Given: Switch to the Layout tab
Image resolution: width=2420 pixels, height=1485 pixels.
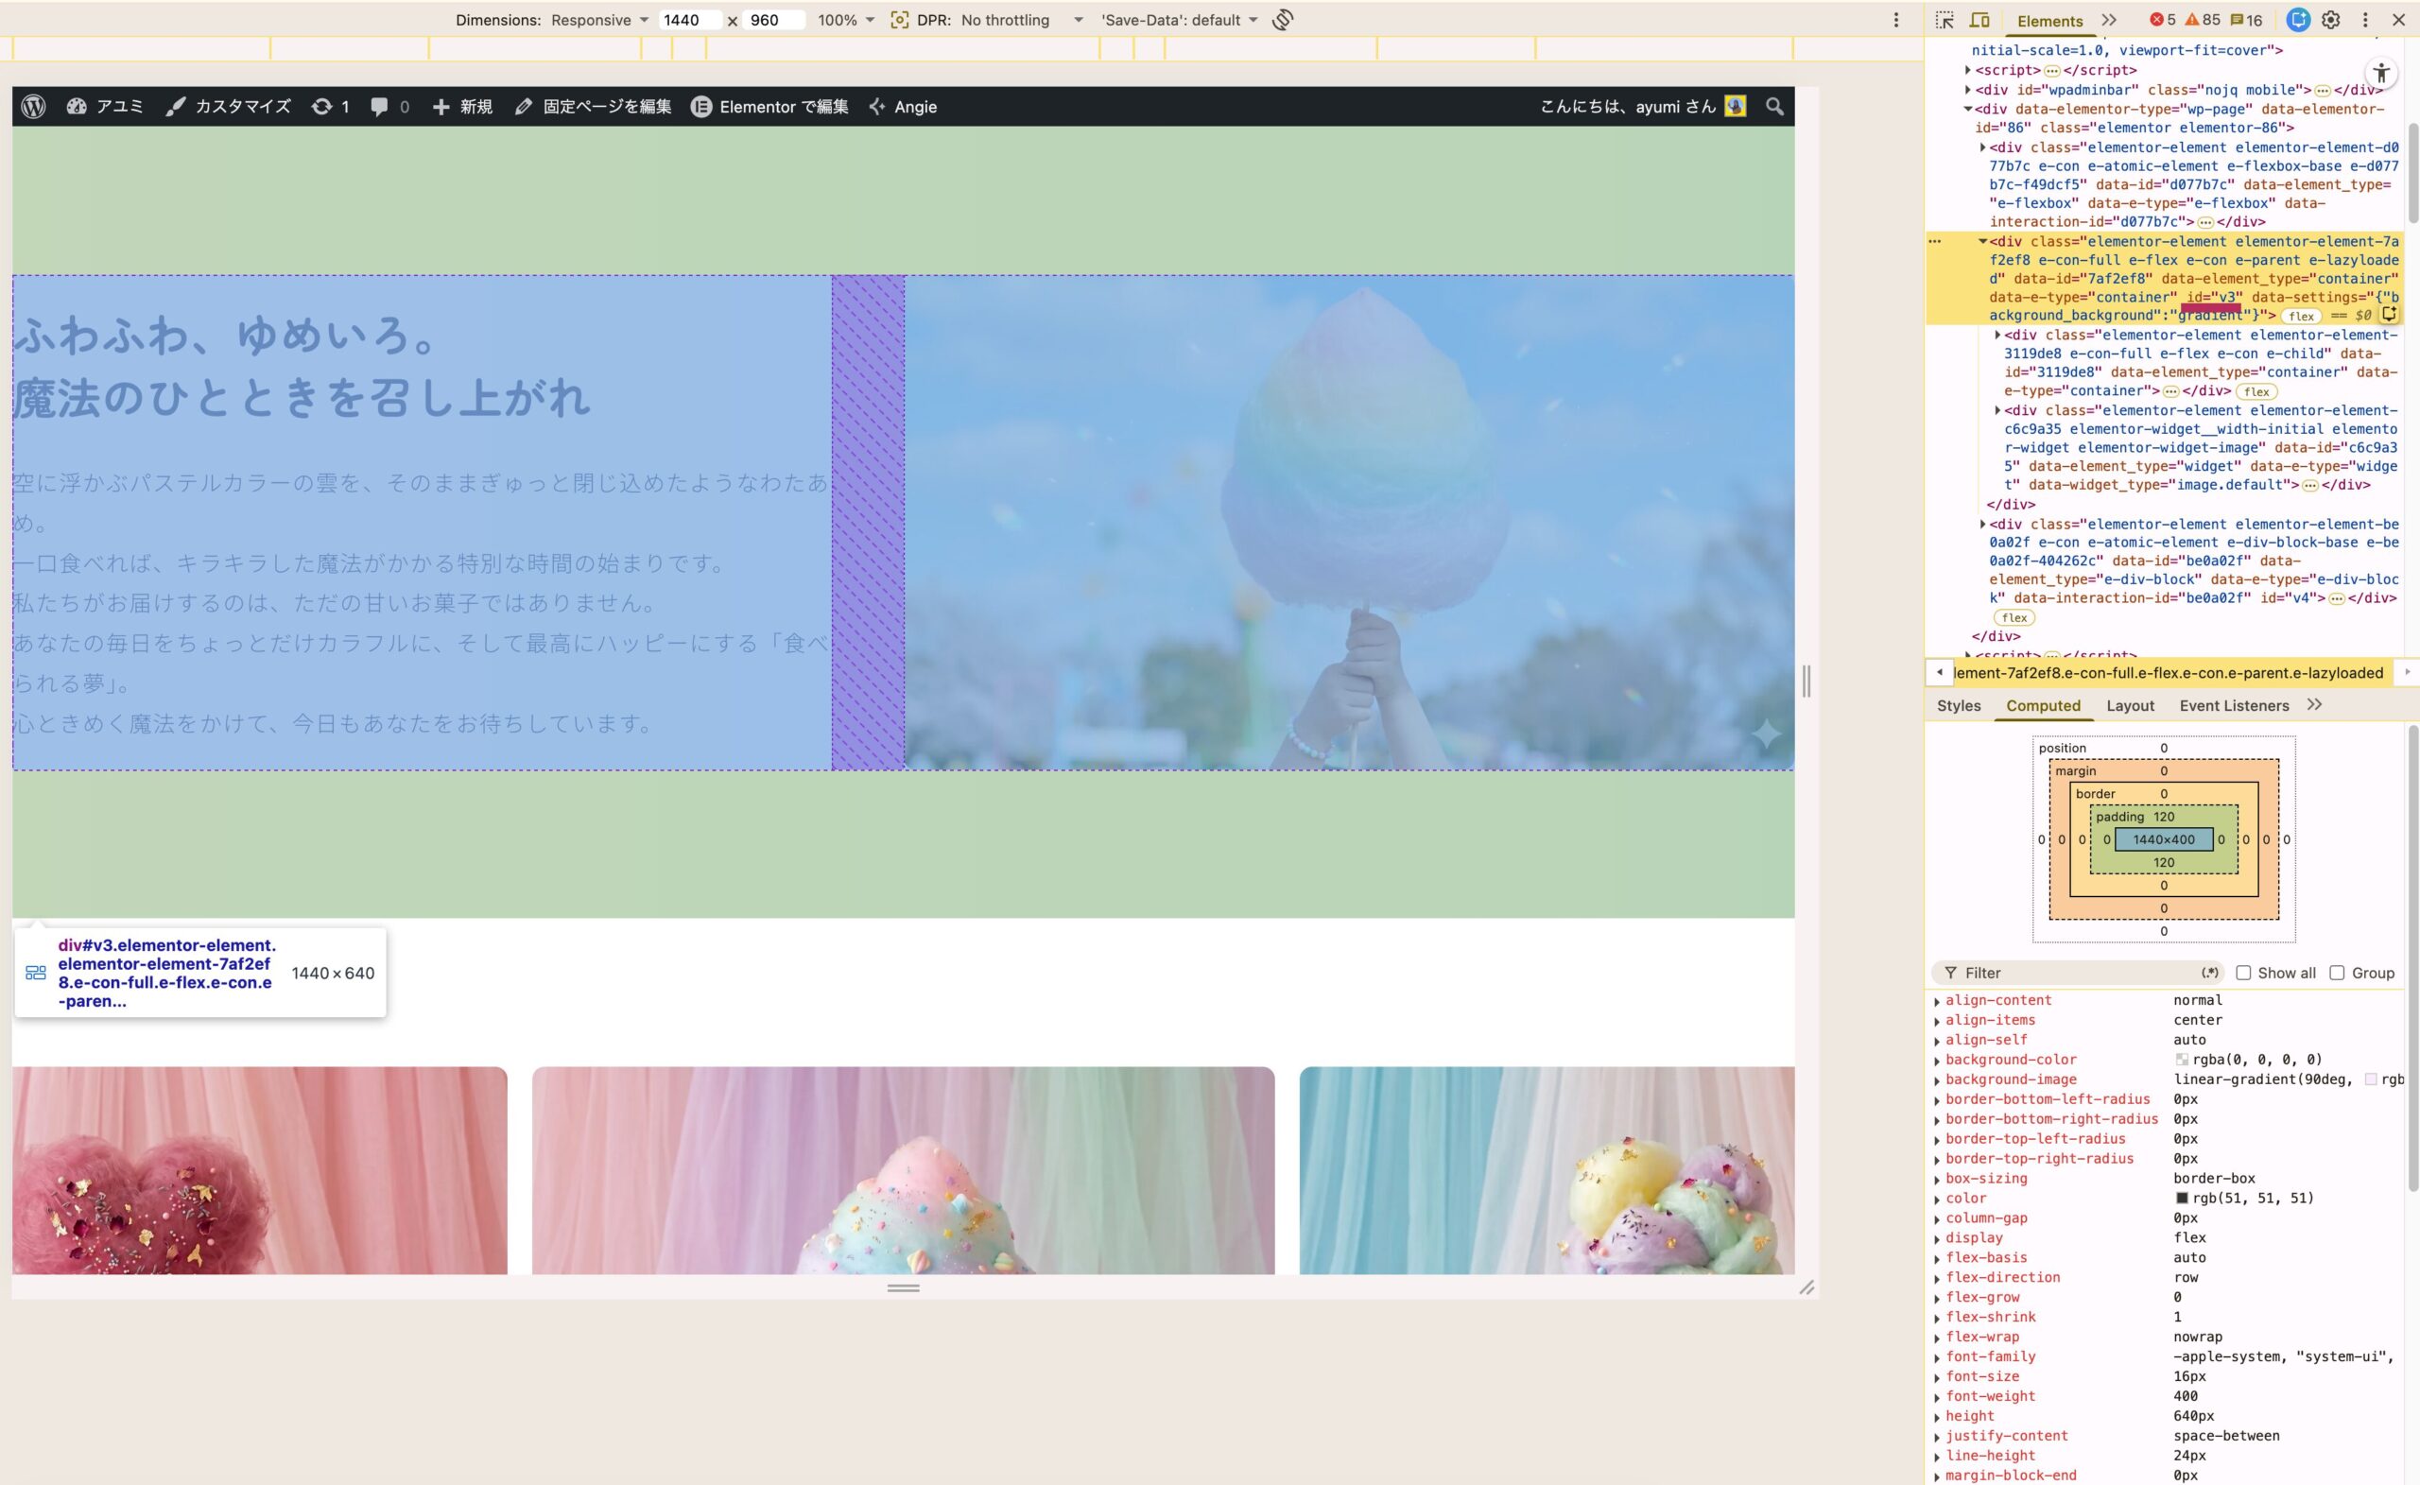Looking at the screenshot, I should pyautogui.click(x=2131, y=705).
